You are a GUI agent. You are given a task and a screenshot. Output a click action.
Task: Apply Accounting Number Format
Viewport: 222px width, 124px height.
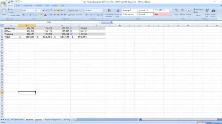click(x=87, y=15)
